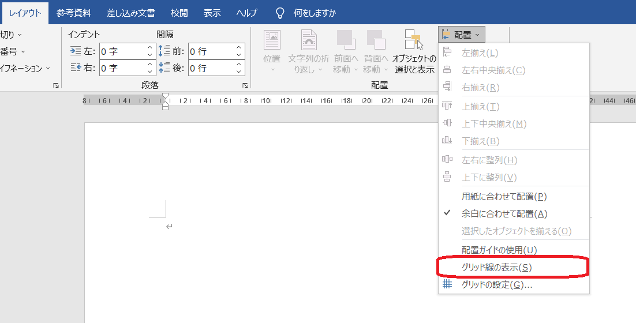Open the 表示 ribbon tab

212,13
